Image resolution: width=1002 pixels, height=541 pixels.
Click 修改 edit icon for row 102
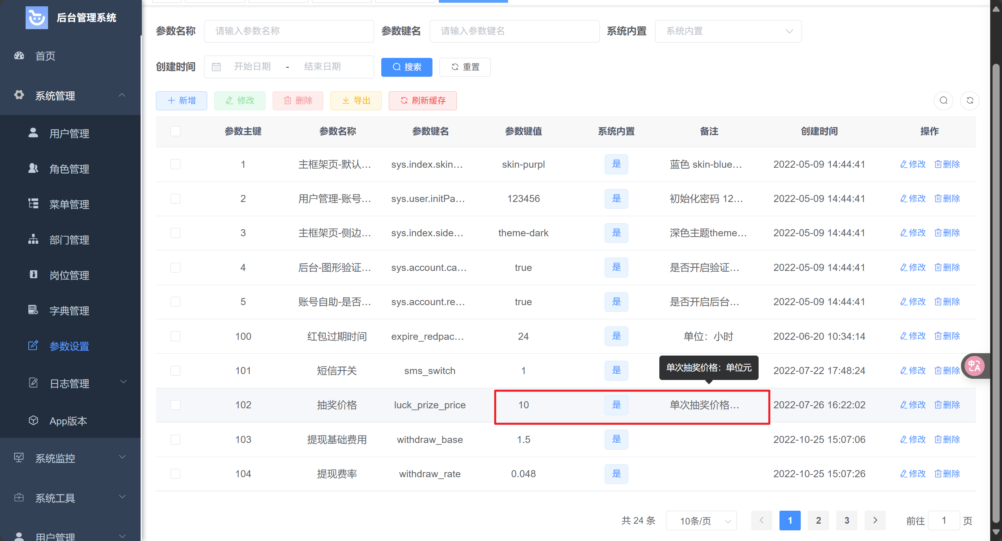(x=904, y=405)
